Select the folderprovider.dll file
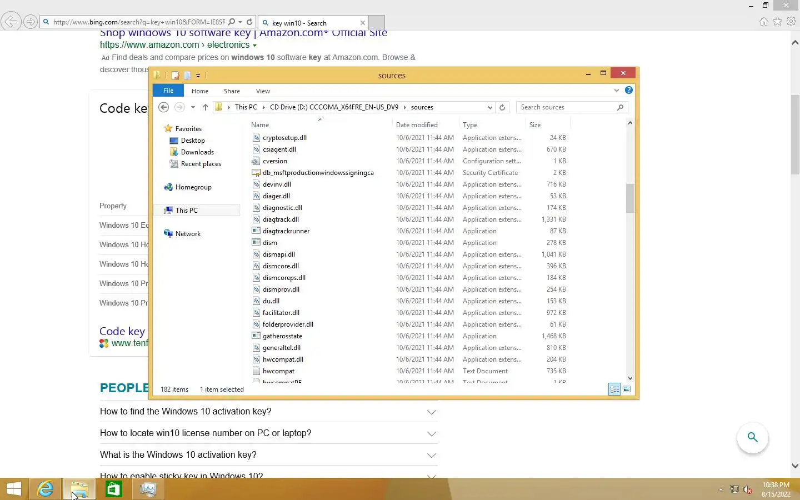800x500 pixels. [x=288, y=324]
